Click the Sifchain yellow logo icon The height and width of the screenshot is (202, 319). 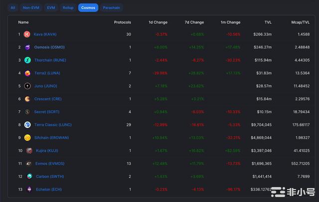[27, 138]
